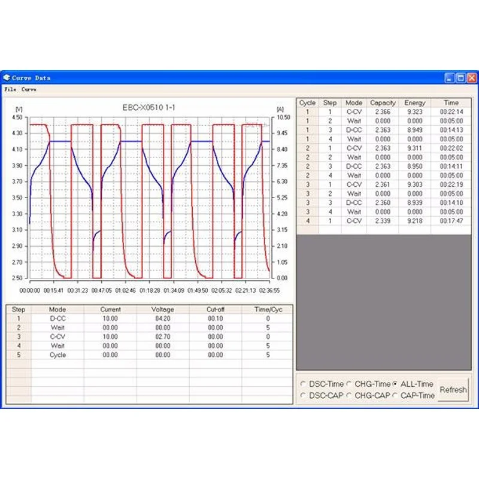The height and width of the screenshot is (479, 479).
Task: Minimize the Curve Data window
Action: click(450, 78)
